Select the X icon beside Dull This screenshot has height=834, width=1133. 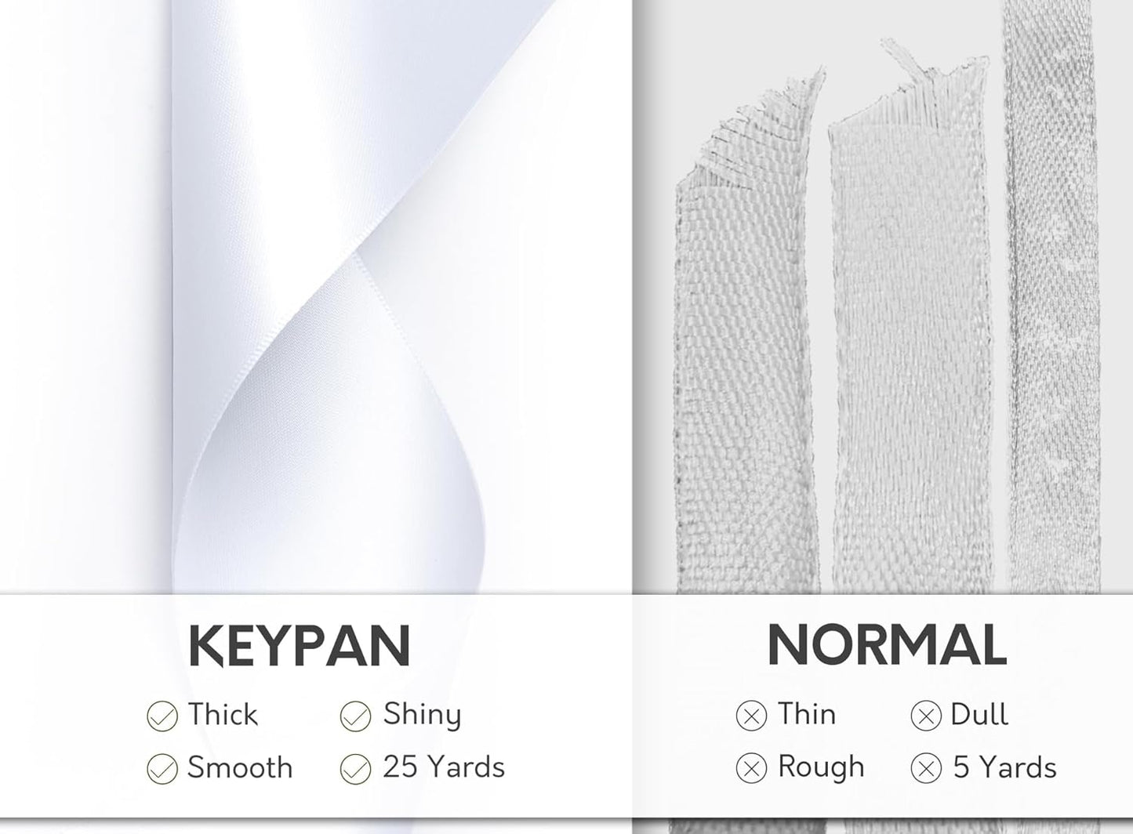(925, 716)
